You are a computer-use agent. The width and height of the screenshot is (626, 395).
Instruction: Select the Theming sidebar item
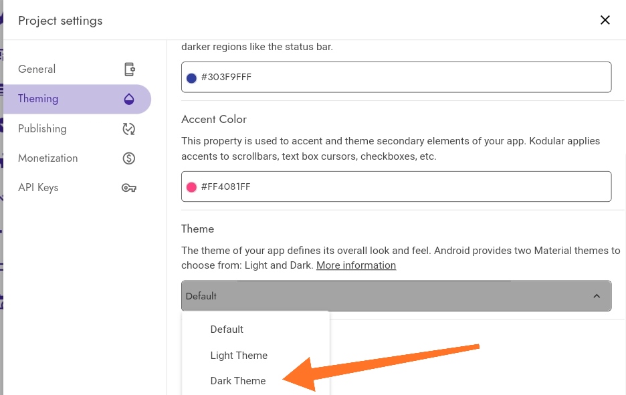coord(38,99)
